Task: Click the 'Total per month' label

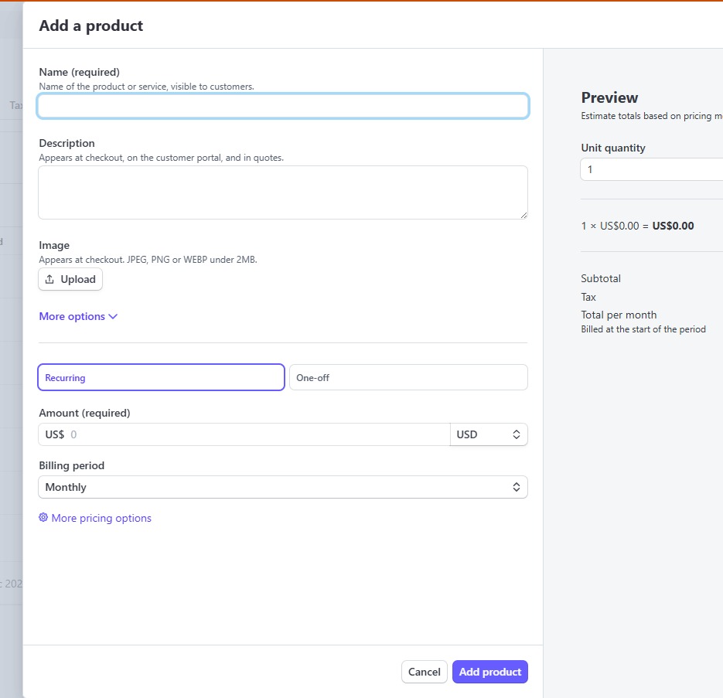Action: point(619,315)
